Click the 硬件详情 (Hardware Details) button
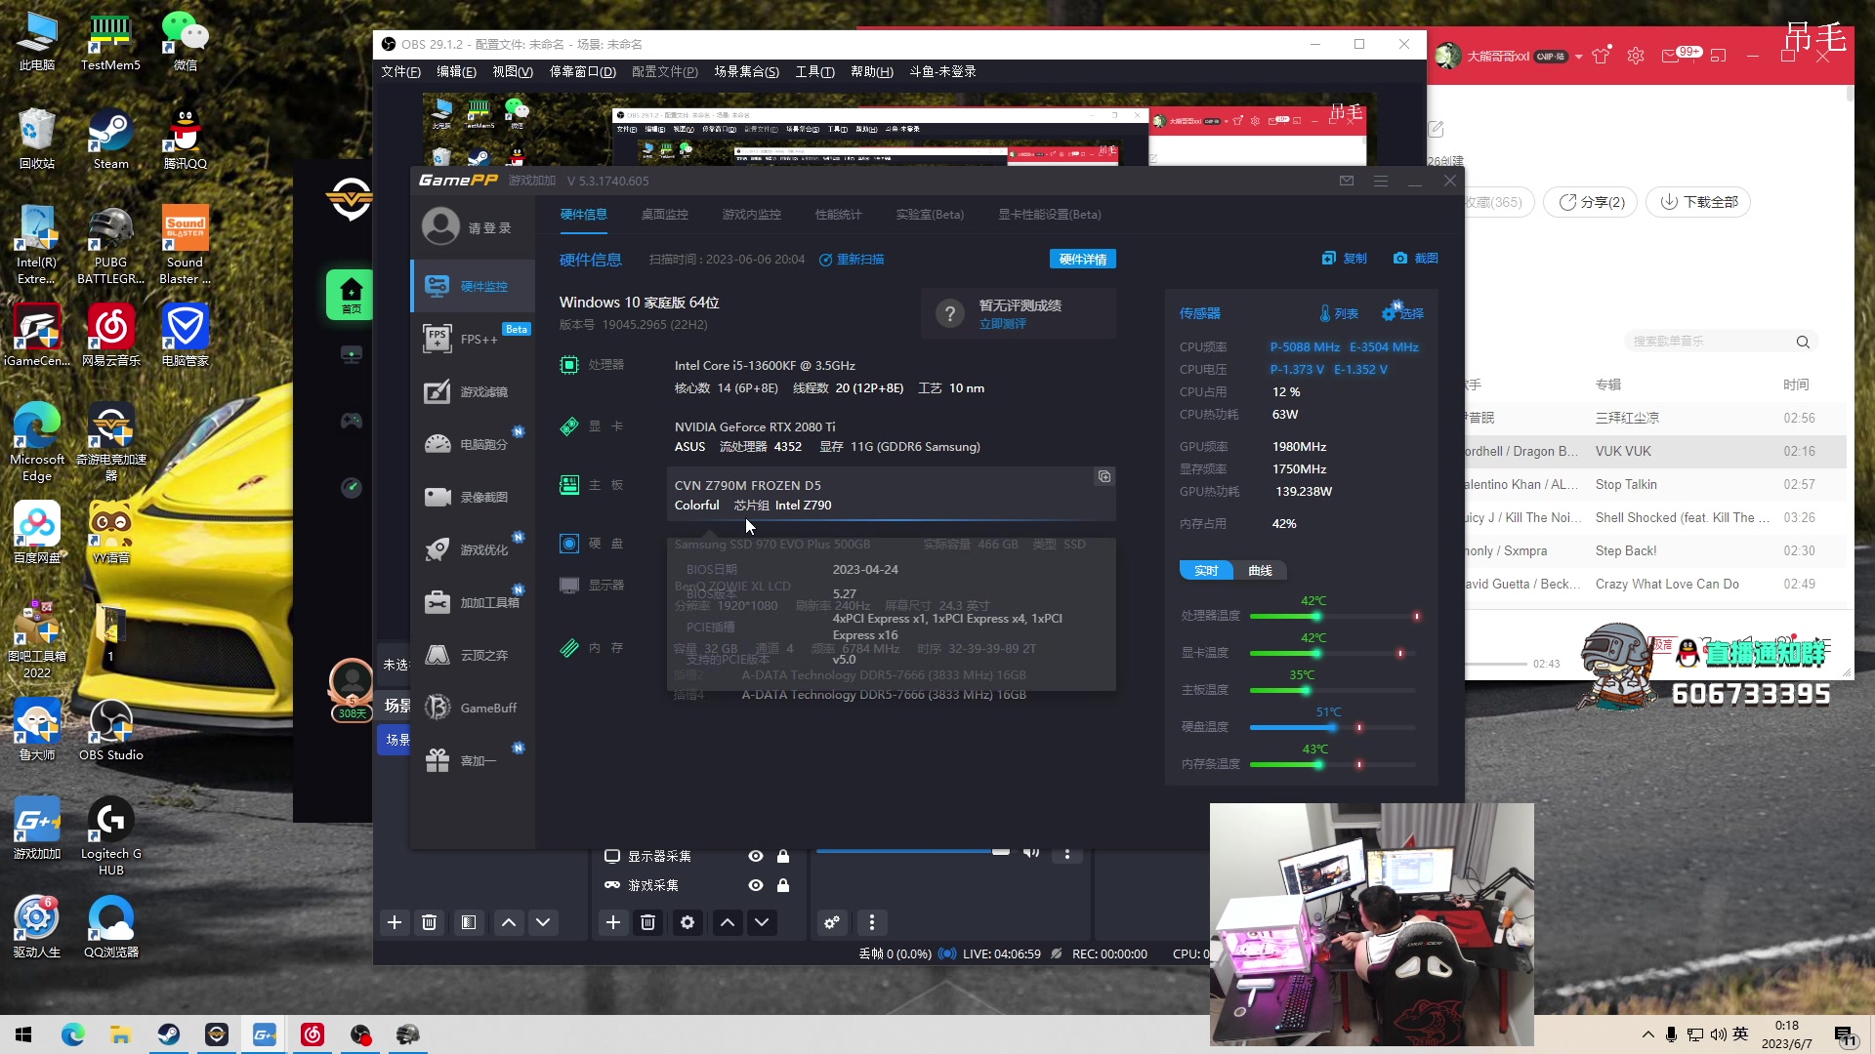Screen dimensions: 1875x1054 [x=1083, y=259]
